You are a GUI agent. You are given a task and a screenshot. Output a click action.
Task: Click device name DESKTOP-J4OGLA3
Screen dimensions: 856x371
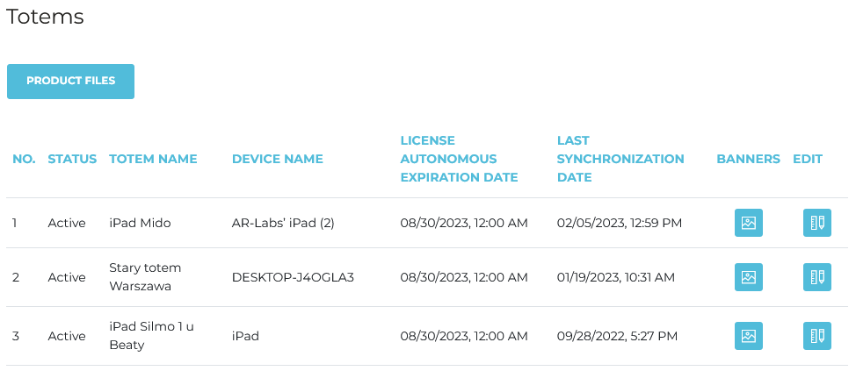pyautogui.click(x=293, y=277)
